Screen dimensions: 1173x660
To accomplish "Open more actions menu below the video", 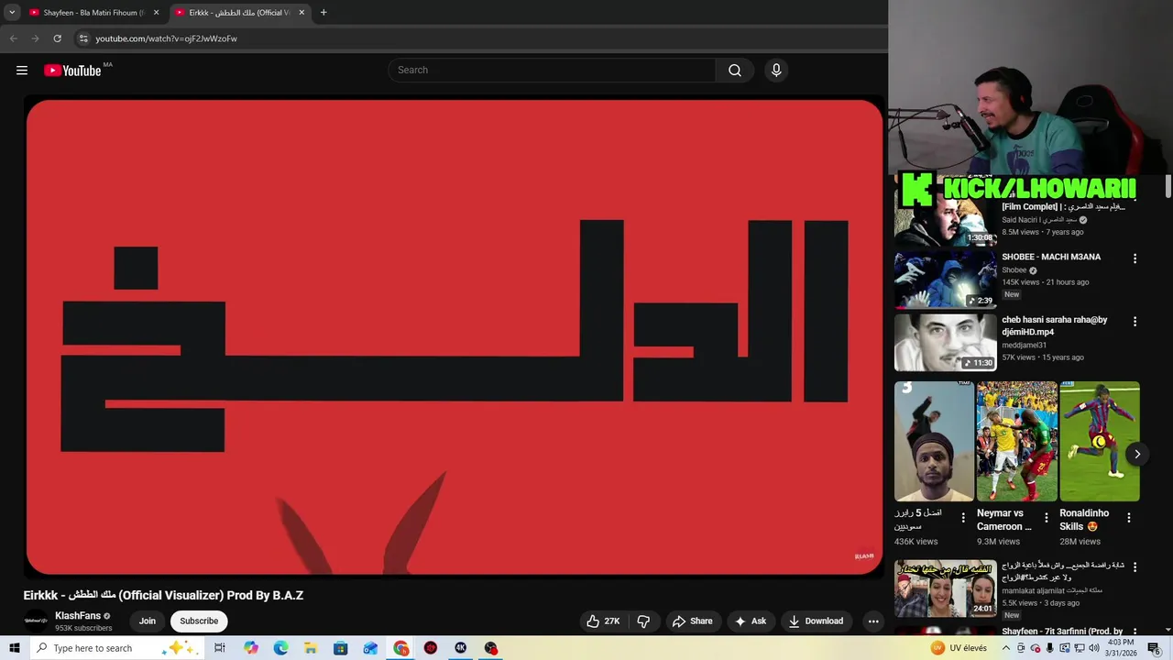I will pos(873,621).
